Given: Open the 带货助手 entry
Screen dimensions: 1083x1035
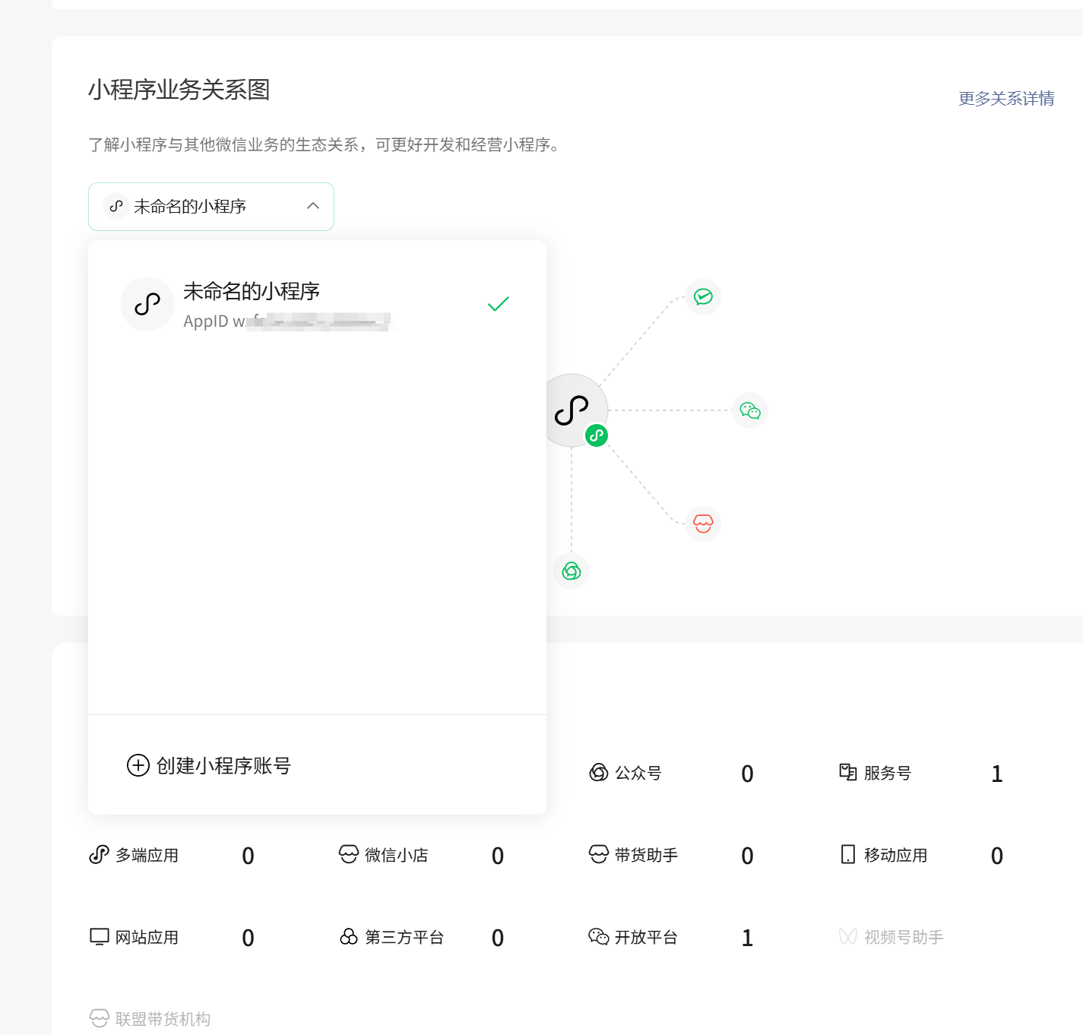Looking at the screenshot, I should coord(647,855).
